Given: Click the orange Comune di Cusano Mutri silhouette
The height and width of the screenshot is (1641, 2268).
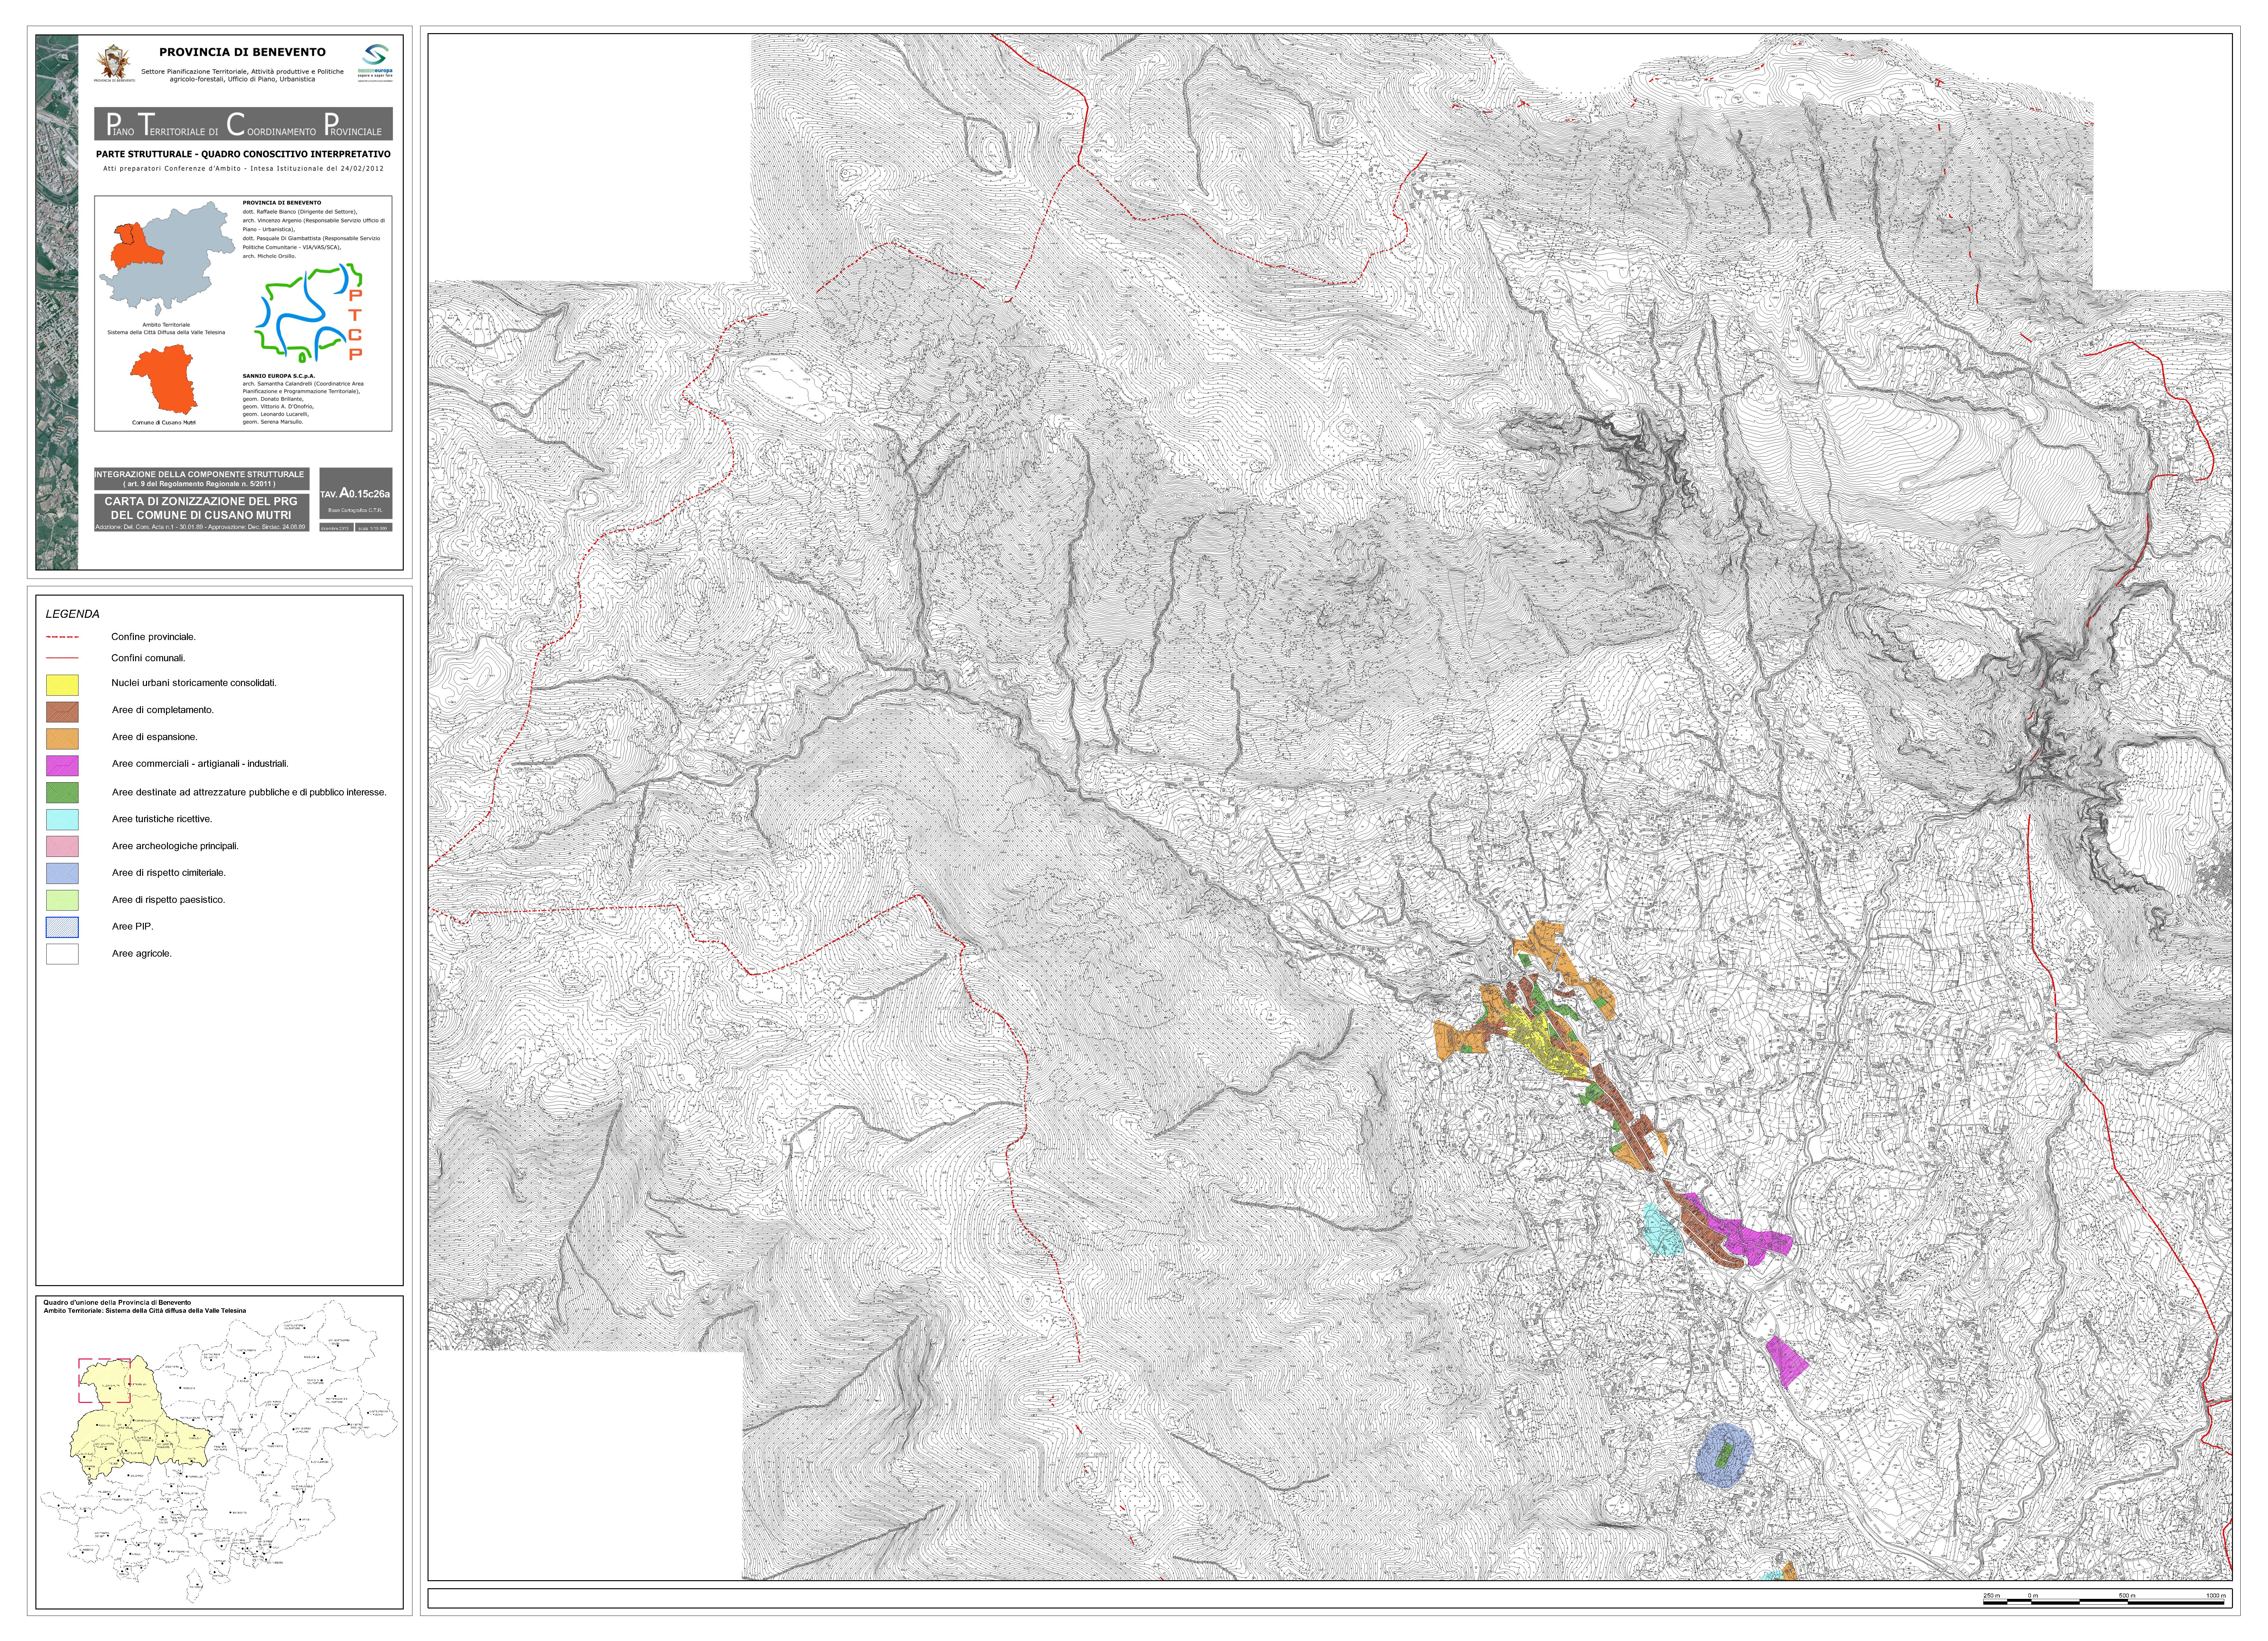Looking at the screenshot, I should coord(164,379).
